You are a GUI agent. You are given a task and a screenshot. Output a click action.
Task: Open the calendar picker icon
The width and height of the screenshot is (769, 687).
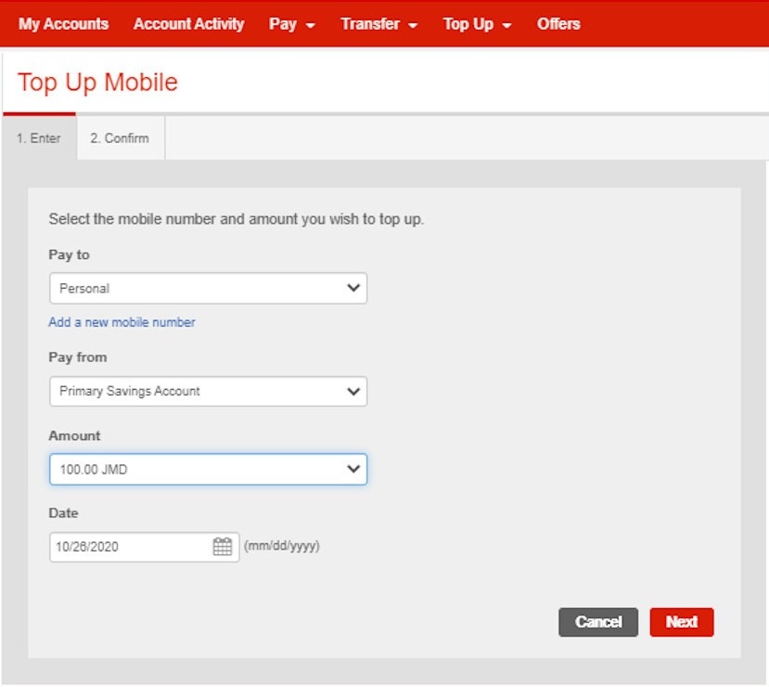click(x=223, y=546)
